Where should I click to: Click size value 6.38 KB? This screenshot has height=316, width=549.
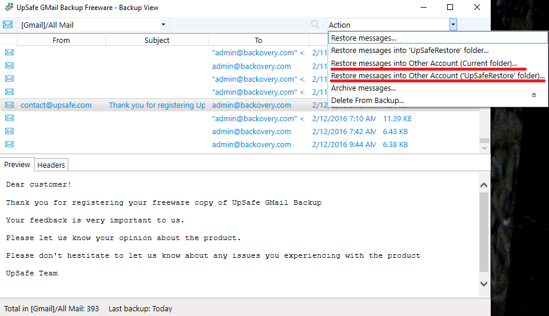(395, 145)
